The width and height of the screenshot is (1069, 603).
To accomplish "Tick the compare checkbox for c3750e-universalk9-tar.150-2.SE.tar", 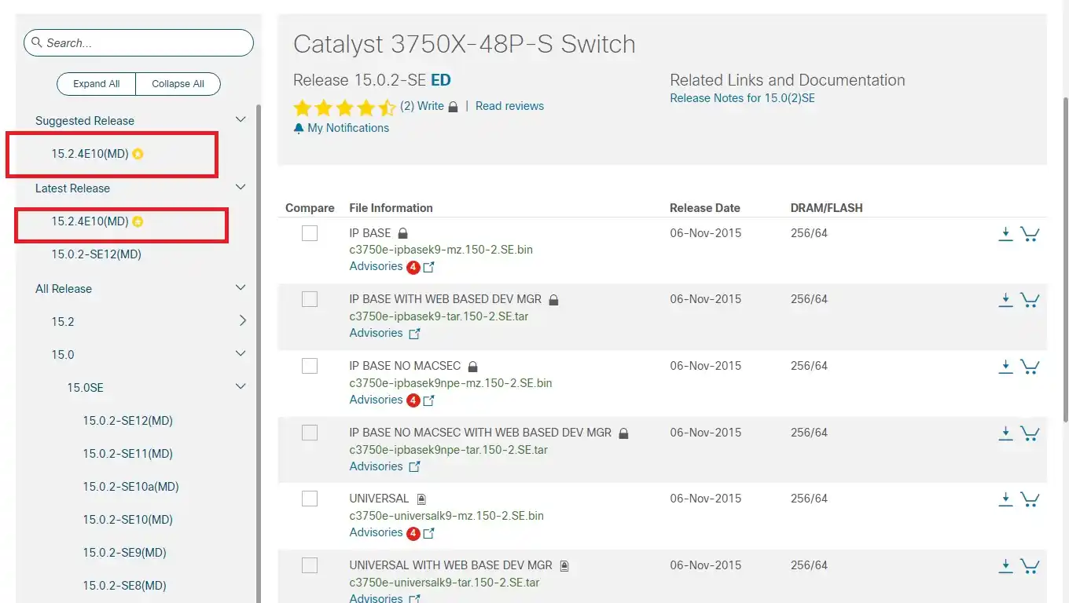I will (310, 565).
